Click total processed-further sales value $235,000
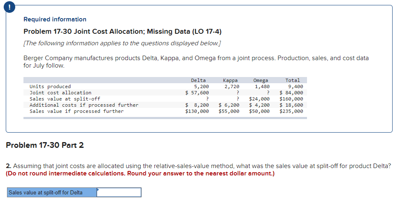 coord(291,111)
